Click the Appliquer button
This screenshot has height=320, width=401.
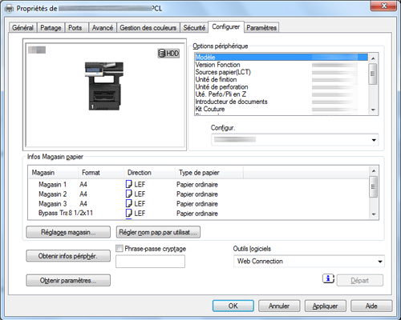[326, 306]
